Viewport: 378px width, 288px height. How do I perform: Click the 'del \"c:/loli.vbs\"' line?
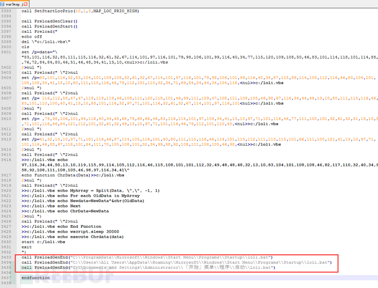pyautogui.click(x=46, y=42)
